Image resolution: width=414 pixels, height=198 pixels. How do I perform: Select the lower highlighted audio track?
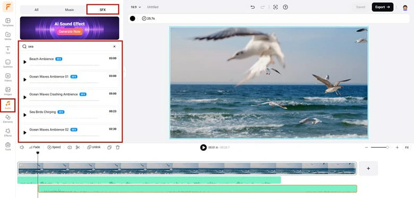(198, 189)
